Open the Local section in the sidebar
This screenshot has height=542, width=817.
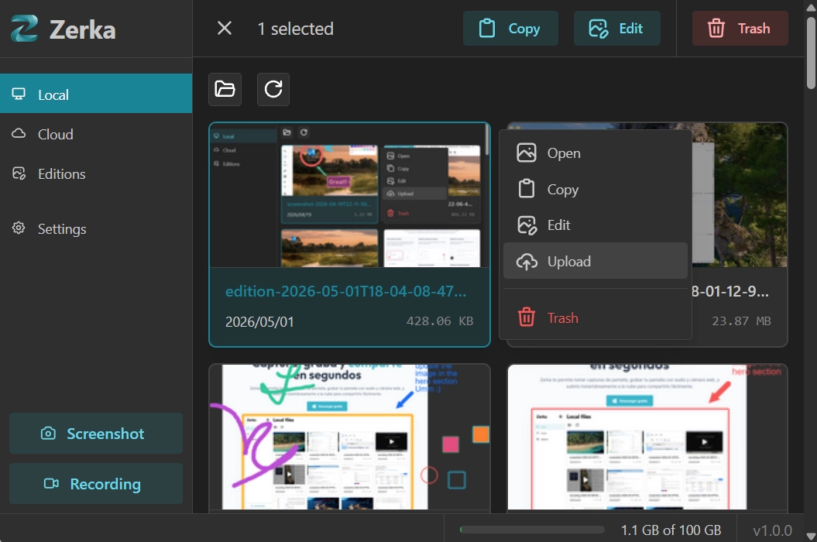tap(96, 94)
